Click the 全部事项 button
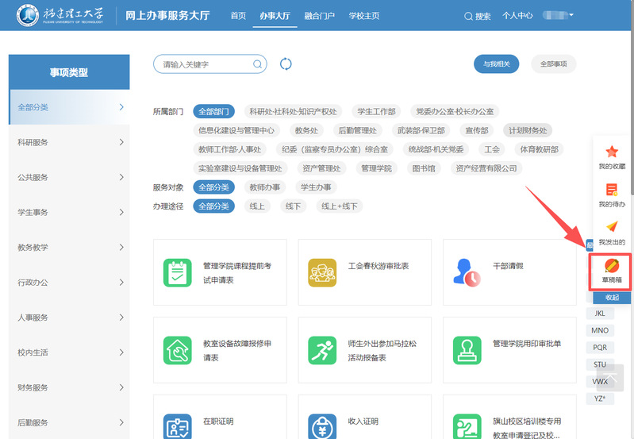Image resolution: width=634 pixels, height=439 pixels. click(553, 64)
